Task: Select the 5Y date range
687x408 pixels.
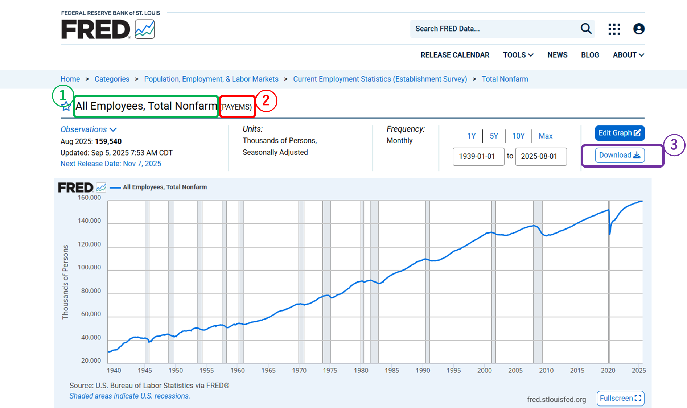Action: point(494,136)
